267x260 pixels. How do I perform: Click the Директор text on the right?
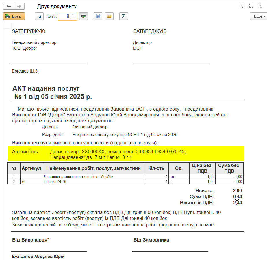pyautogui.click(x=142, y=42)
